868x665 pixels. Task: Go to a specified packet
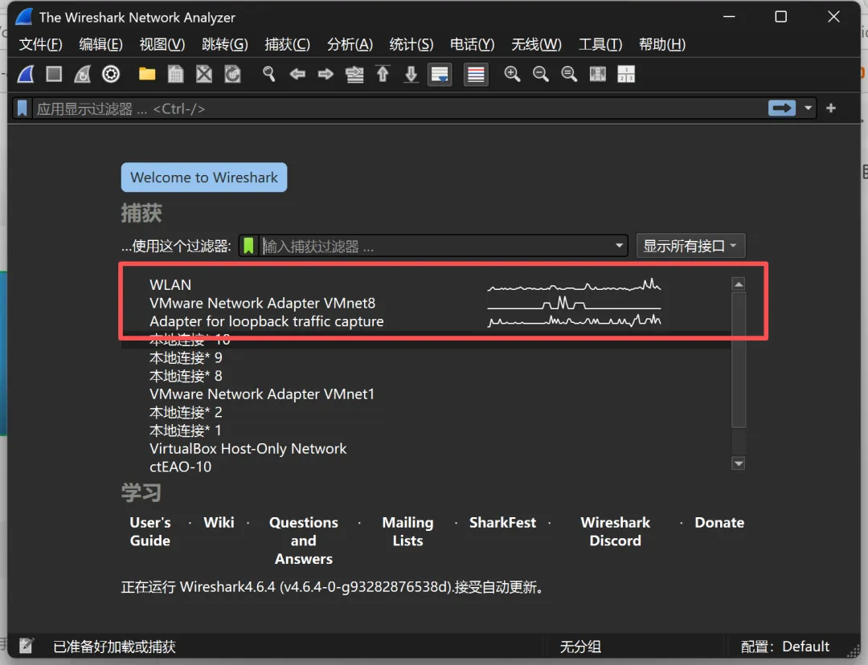[354, 74]
